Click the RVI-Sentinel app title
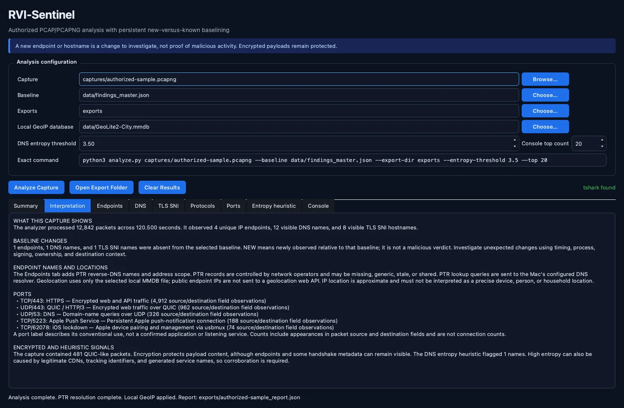 pos(42,15)
